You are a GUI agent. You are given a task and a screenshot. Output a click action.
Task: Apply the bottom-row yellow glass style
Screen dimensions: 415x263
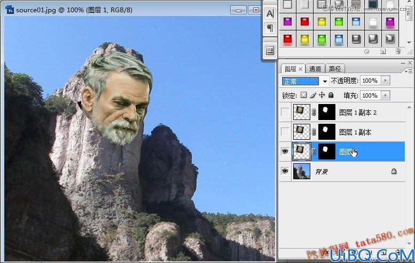304,39
